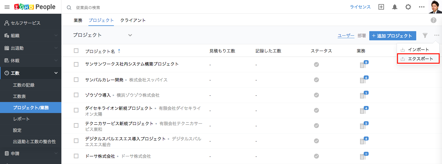Expand the 出退勤 sidebar section

(x=56, y=48)
